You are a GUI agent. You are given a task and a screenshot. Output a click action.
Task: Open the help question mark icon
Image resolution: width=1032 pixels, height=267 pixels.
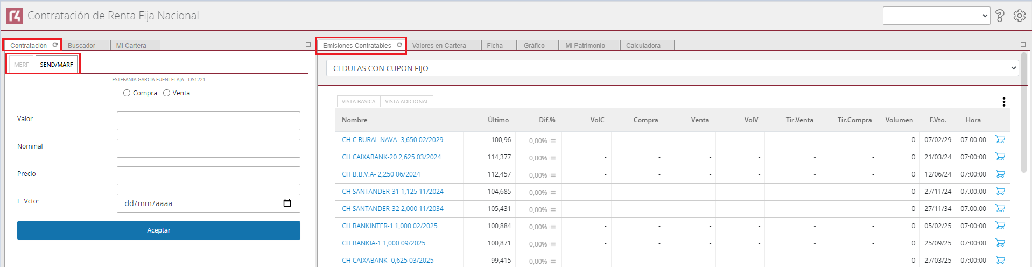coord(1000,16)
